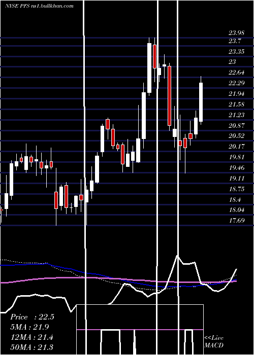Click the Price : 22.5 readout
The width and height of the screenshot is (254, 355).
[32, 317]
